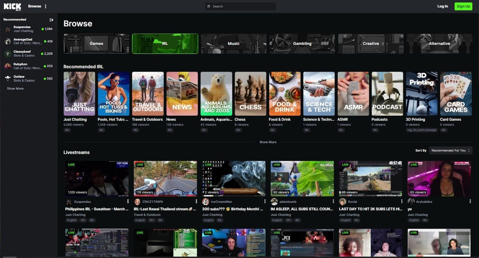Open the three-dot menu beside Browse

coord(46,6)
